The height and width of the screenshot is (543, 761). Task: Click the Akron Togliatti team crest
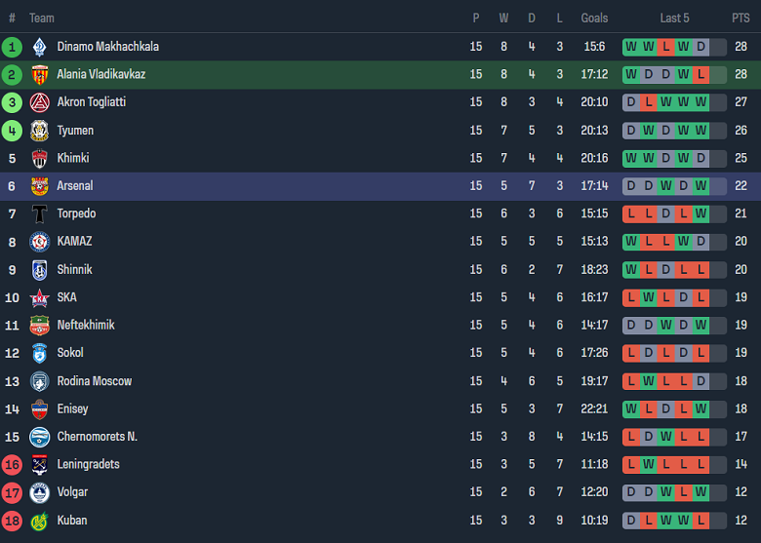click(x=39, y=102)
